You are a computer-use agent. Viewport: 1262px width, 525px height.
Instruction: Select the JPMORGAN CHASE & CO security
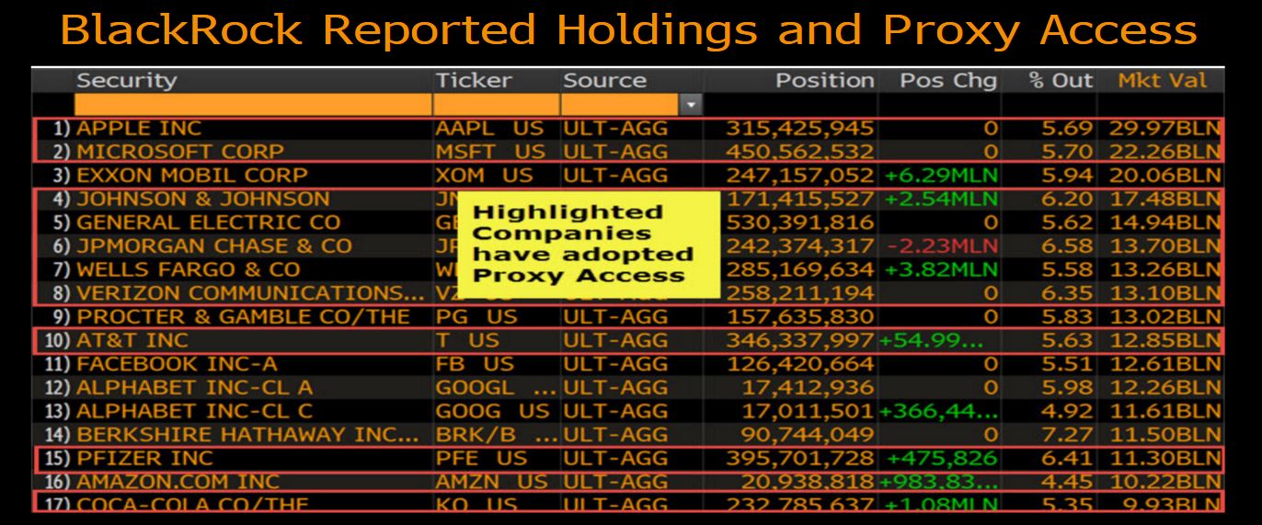point(213,246)
